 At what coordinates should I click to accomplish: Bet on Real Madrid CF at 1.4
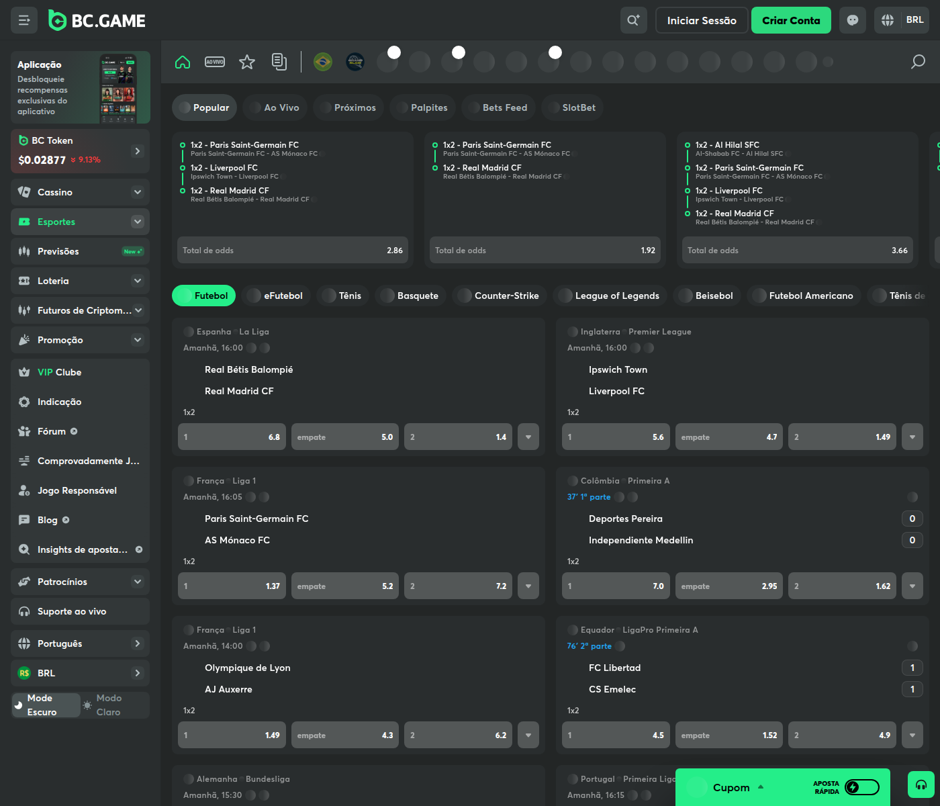click(459, 437)
